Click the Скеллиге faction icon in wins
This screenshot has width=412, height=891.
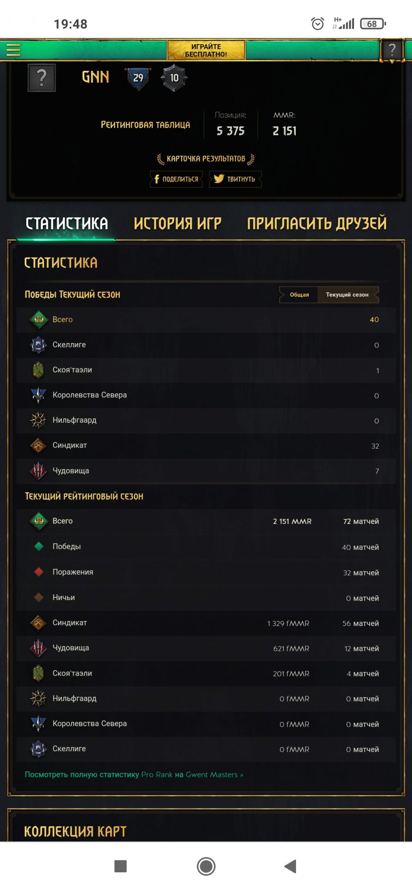pos(38,345)
